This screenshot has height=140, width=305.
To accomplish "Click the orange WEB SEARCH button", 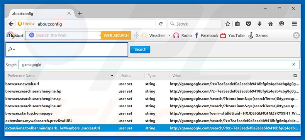I will [x=116, y=35].
